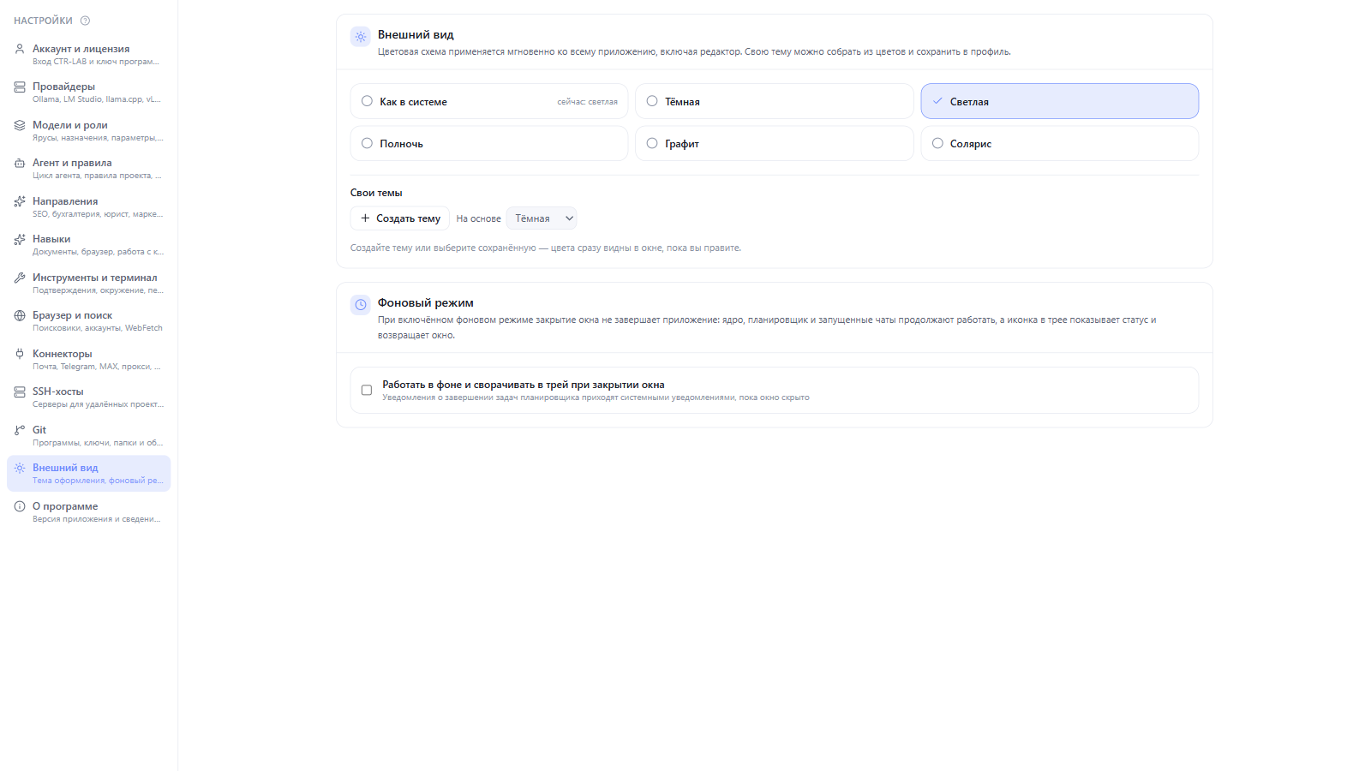Choose the Графит theme
1371x771 pixels.
pos(775,143)
